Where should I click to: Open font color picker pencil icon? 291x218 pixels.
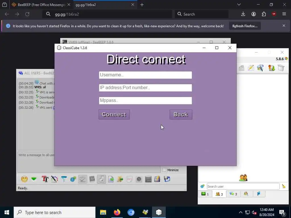coord(55,179)
